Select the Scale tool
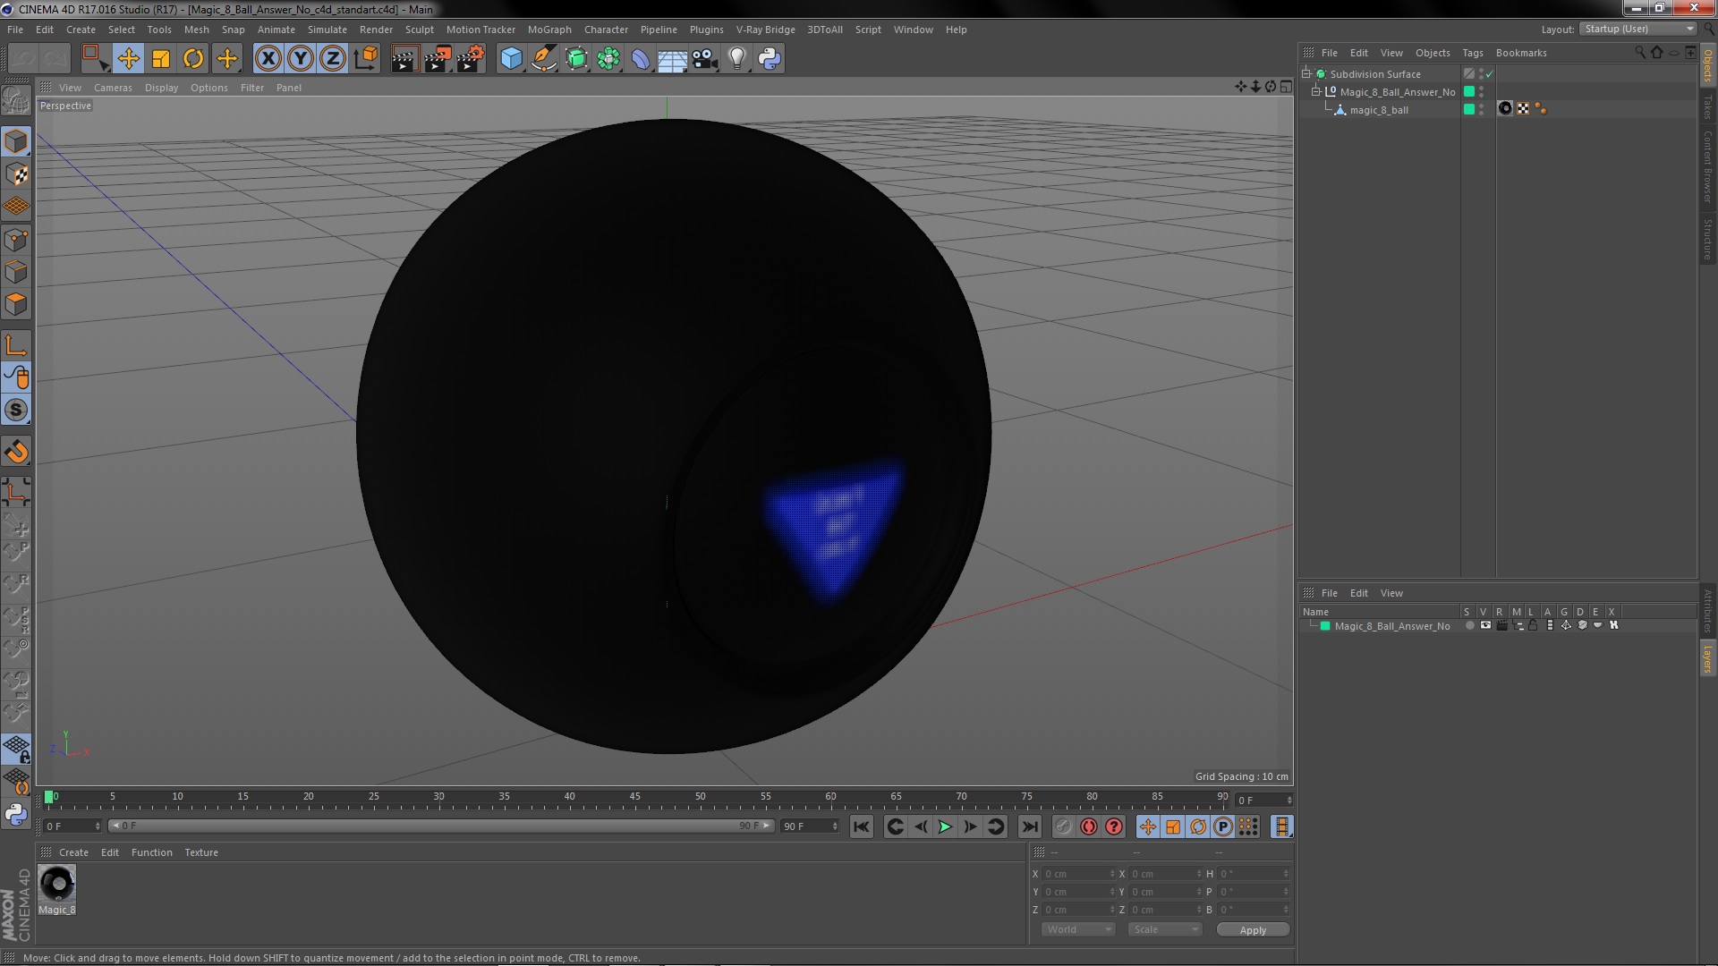This screenshot has height=966, width=1718. pos(161,59)
